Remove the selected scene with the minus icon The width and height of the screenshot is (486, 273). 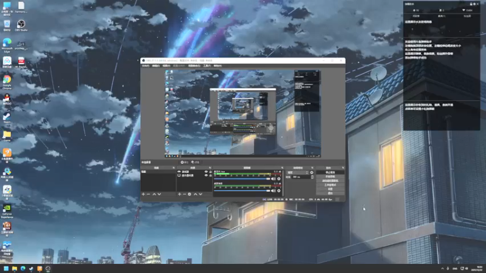[148, 194]
